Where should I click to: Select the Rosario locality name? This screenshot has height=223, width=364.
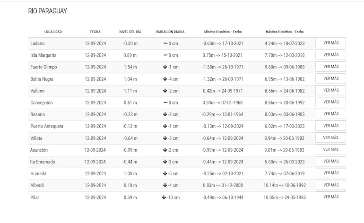click(38, 114)
